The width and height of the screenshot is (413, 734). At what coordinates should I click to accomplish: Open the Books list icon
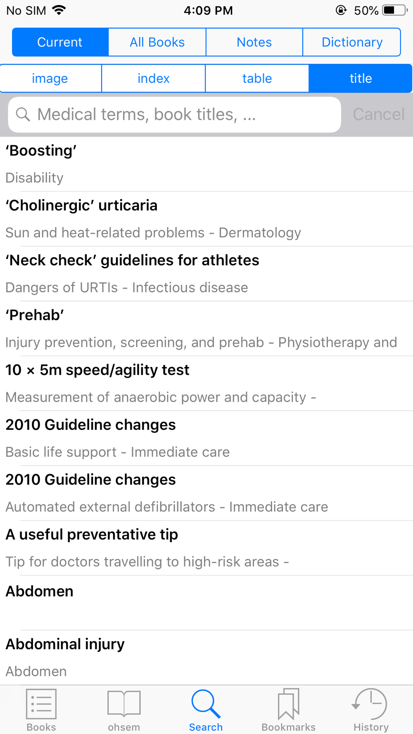point(41,704)
